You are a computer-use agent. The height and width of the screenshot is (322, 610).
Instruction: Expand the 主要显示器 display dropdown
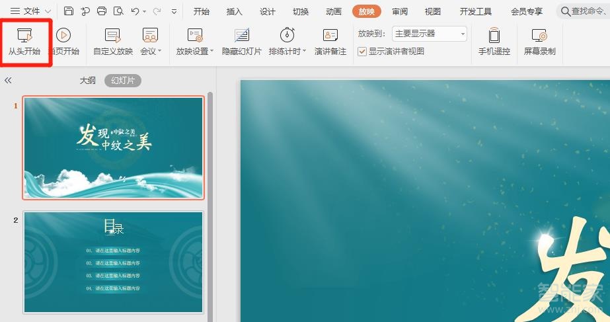pyautogui.click(x=463, y=34)
